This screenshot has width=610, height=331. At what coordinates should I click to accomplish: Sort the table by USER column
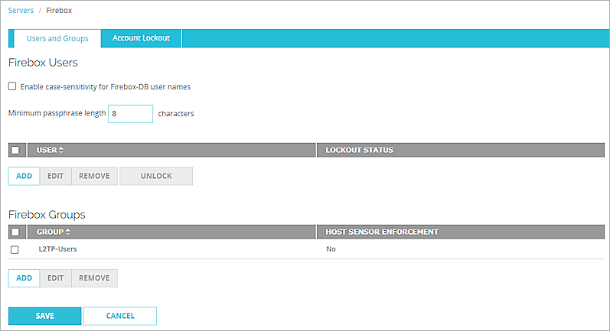[51, 150]
